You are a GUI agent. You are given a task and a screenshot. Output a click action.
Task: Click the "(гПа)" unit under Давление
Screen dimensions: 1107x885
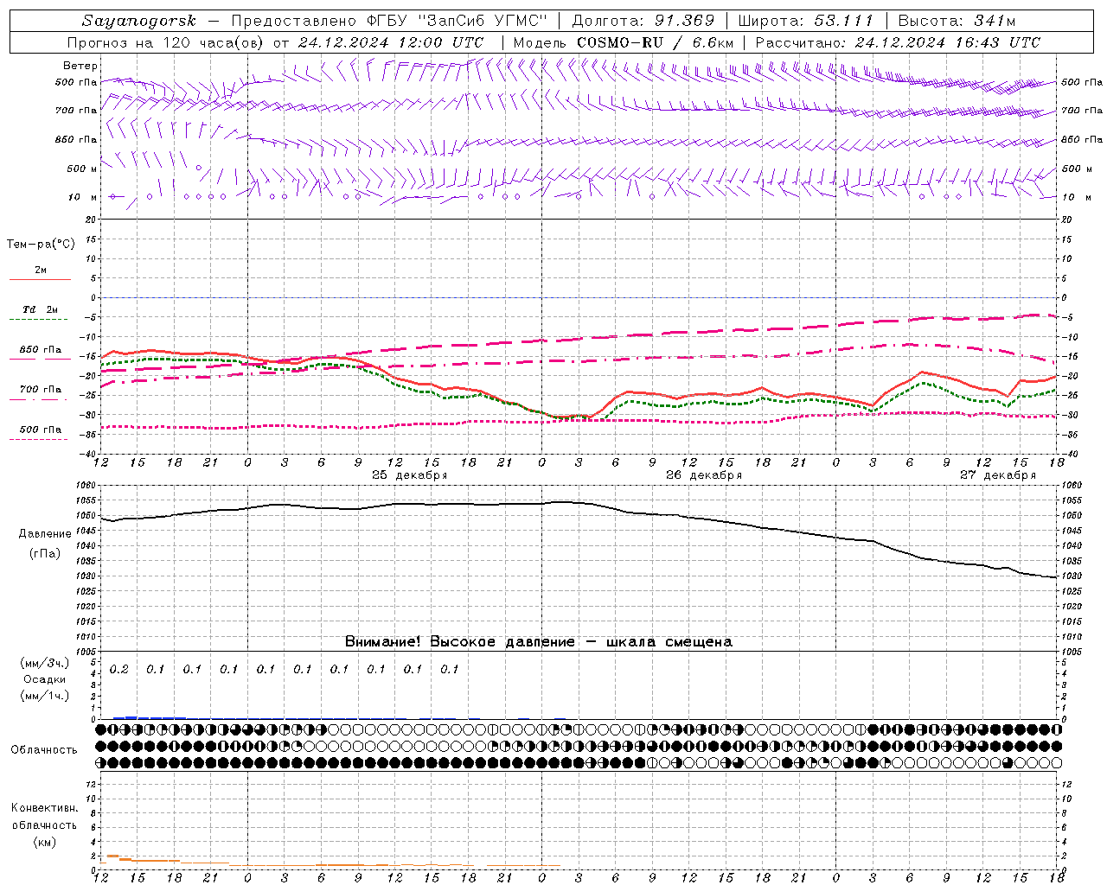click(43, 554)
